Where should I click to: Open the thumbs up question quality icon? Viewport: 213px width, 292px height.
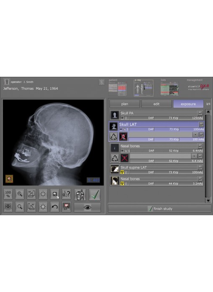tap(66, 194)
